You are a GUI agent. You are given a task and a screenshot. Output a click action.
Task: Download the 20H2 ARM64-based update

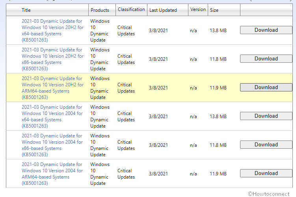click(x=266, y=88)
